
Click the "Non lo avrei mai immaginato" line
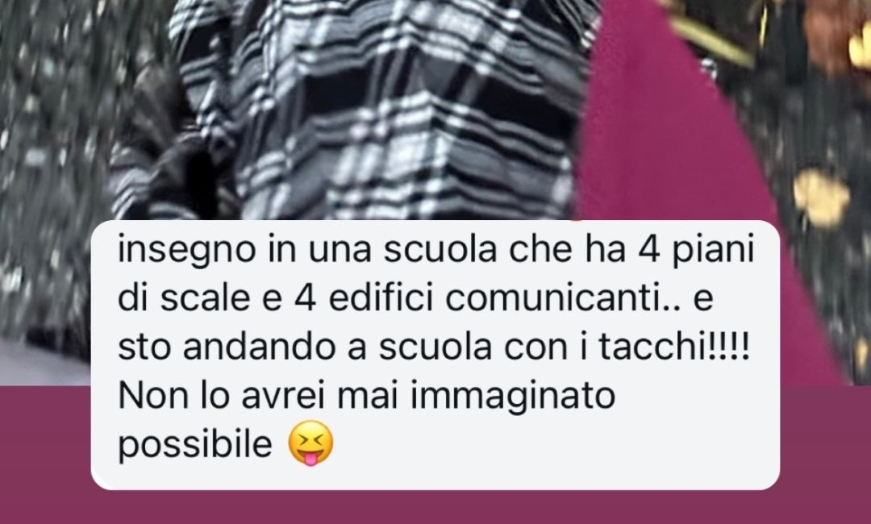coord(367,397)
